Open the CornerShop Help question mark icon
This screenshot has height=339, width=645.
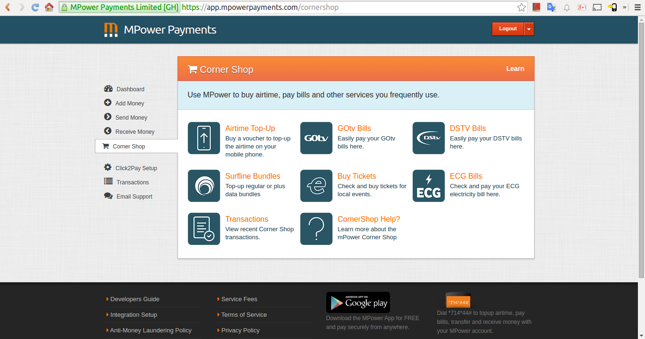[316, 229]
